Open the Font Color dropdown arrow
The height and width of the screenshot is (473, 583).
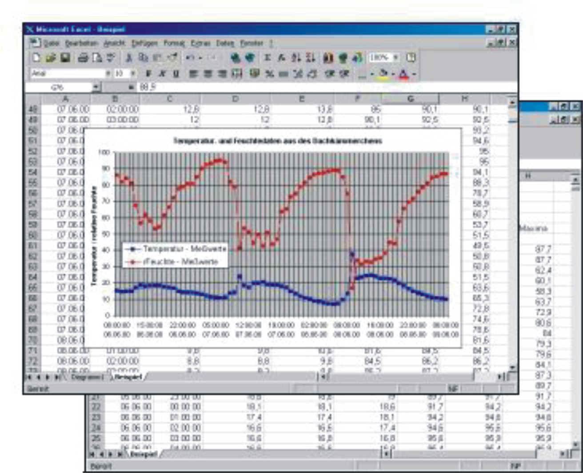click(x=414, y=74)
